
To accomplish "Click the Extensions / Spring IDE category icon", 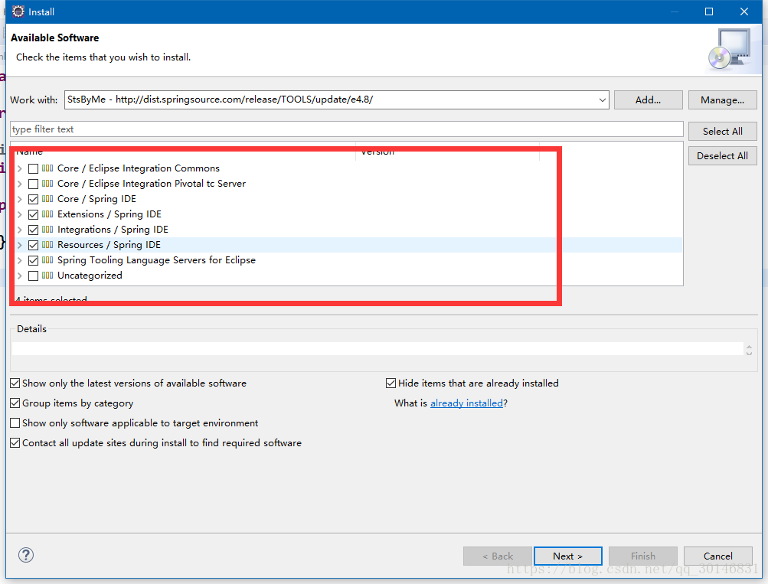I will [x=47, y=214].
